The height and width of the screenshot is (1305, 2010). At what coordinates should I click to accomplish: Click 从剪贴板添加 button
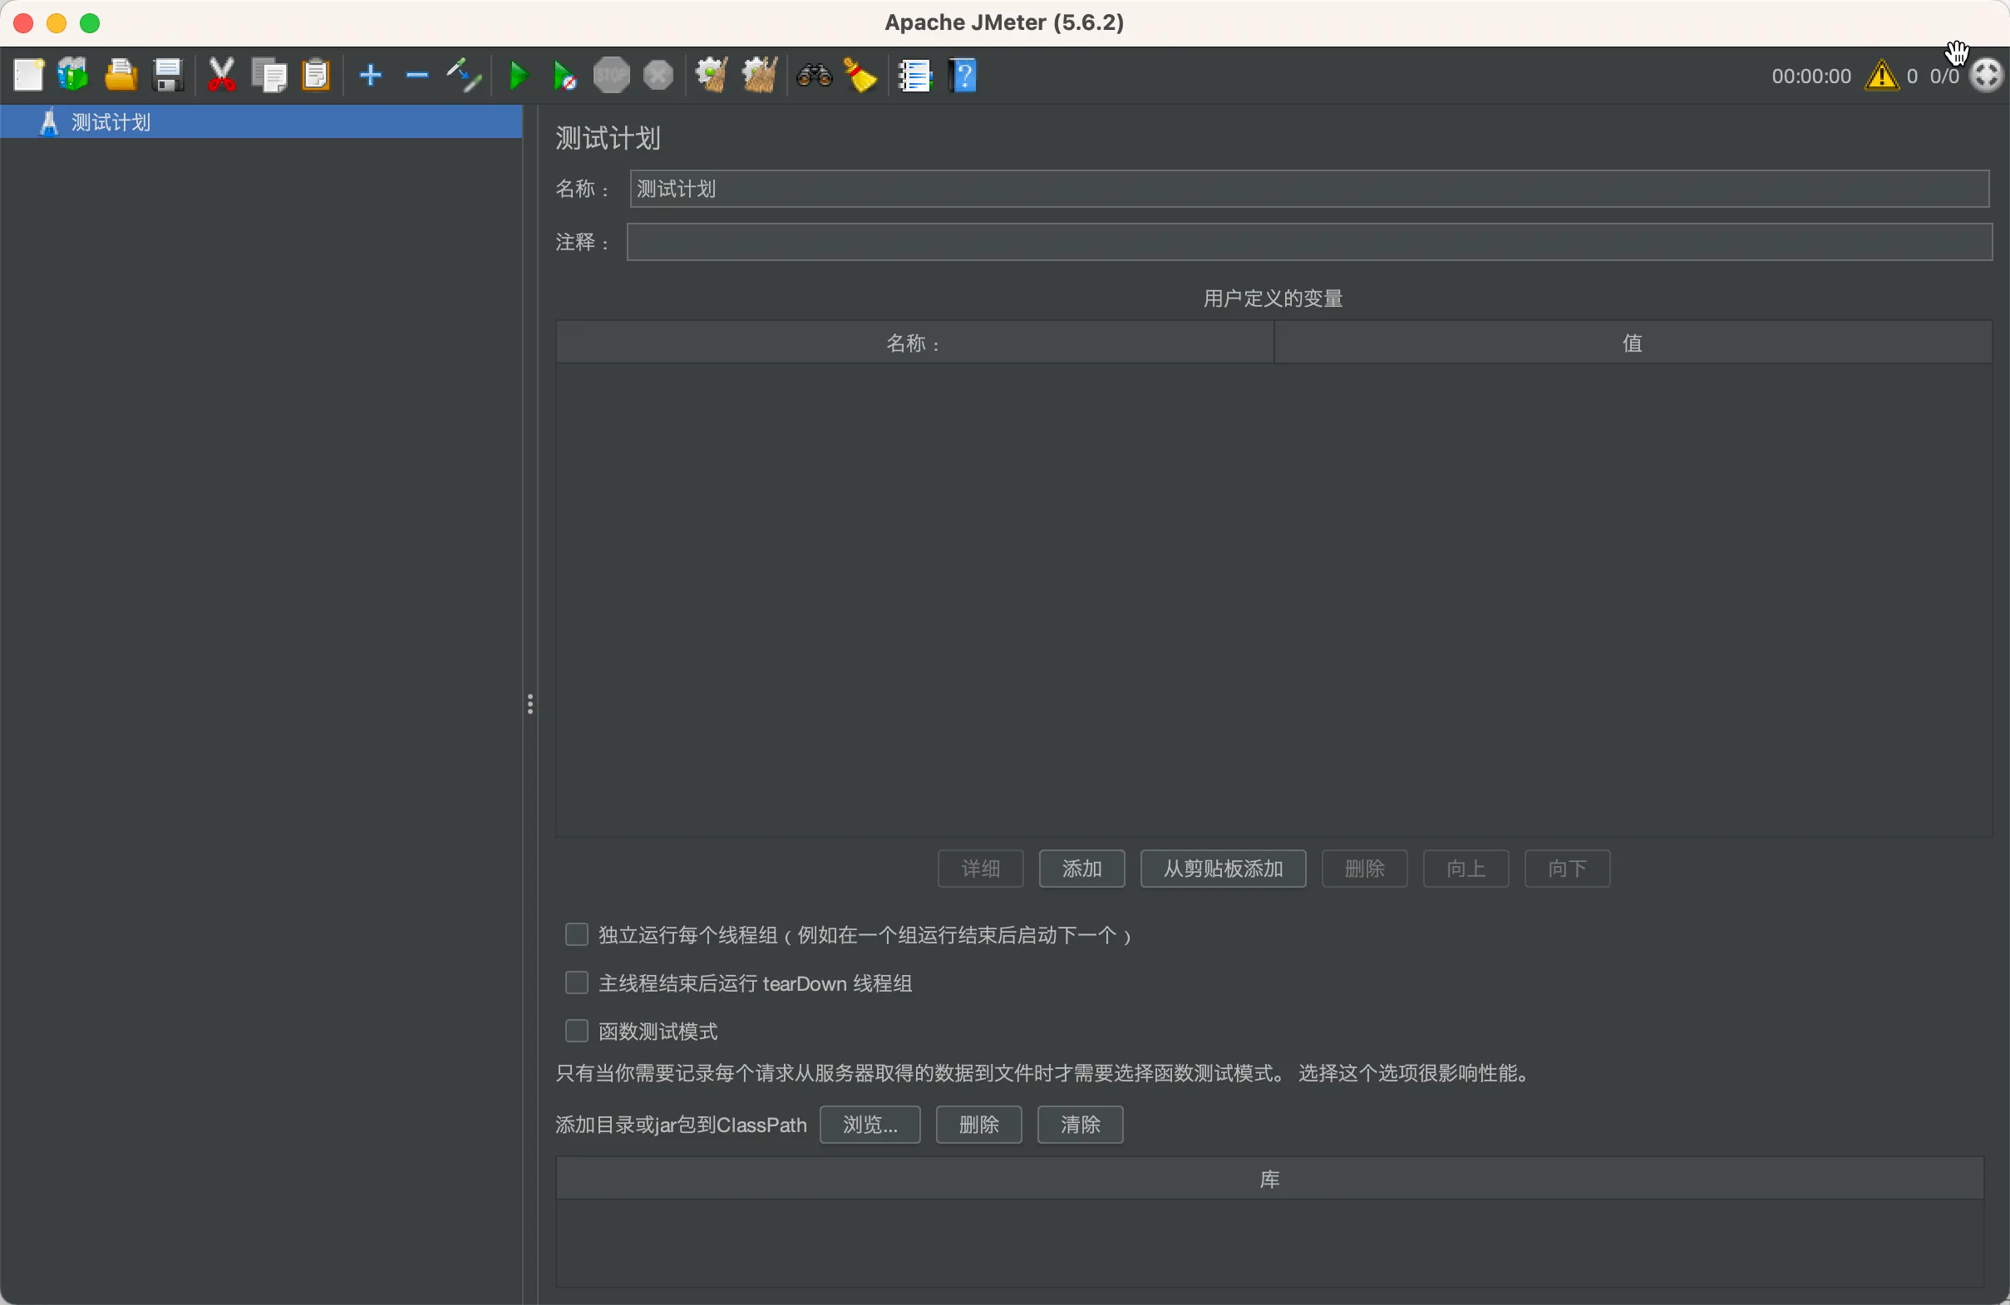(1223, 869)
